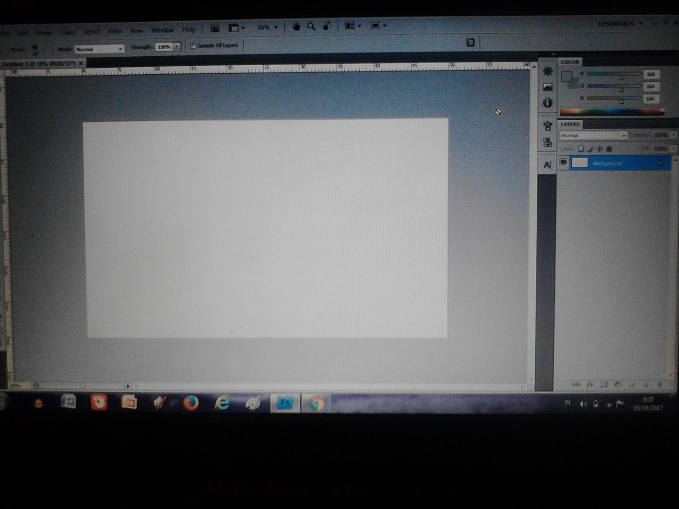Select the Rotate View tool icon
679x509 pixels.
coord(327,26)
